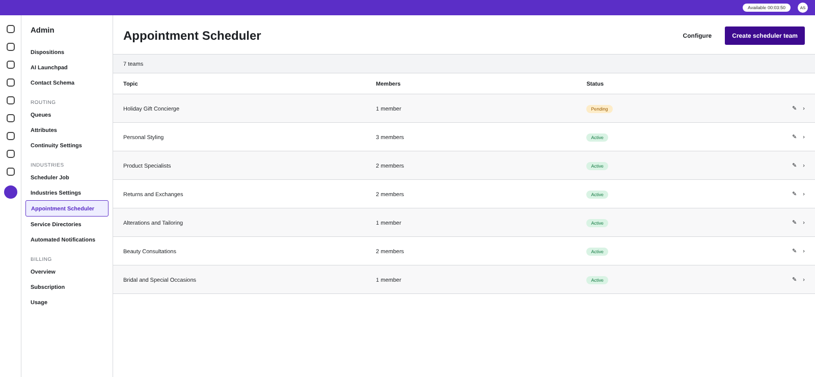The height and width of the screenshot is (377, 815).
Task: Expand Bridal and Special Occasions chevron
Action: pyautogui.click(x=804, y=280)
